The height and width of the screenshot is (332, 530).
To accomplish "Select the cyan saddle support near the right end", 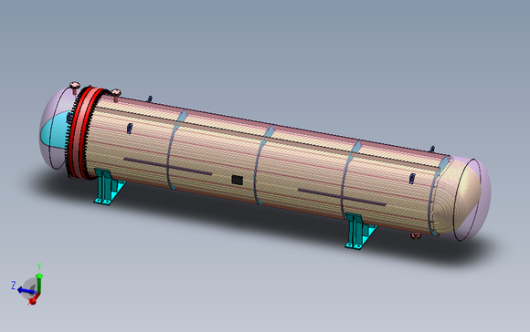I will (360, 232).
